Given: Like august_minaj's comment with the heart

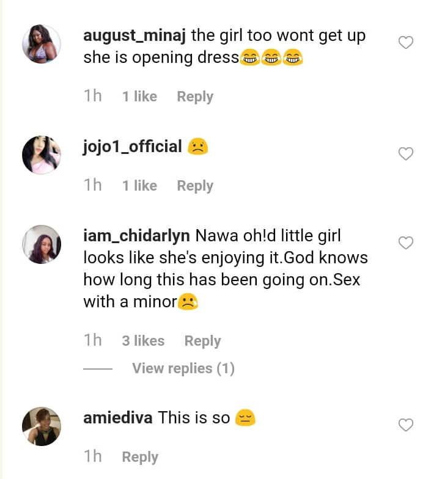Looking at the screenshot, I should (x=406, y=43).
